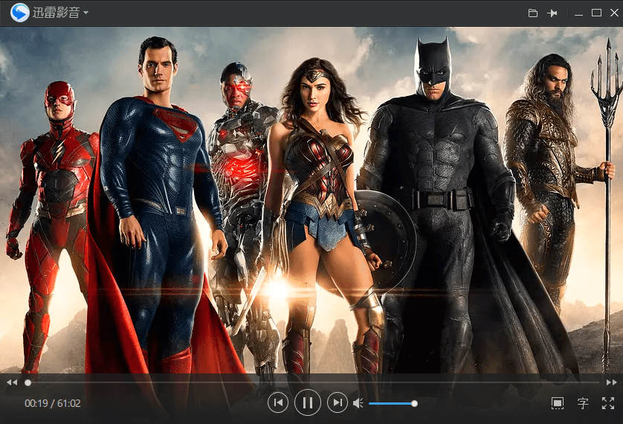Click the 迅雷影音 title text
Image resolution: width=623 pixels, height=424 pixels.
click(57, 13)
